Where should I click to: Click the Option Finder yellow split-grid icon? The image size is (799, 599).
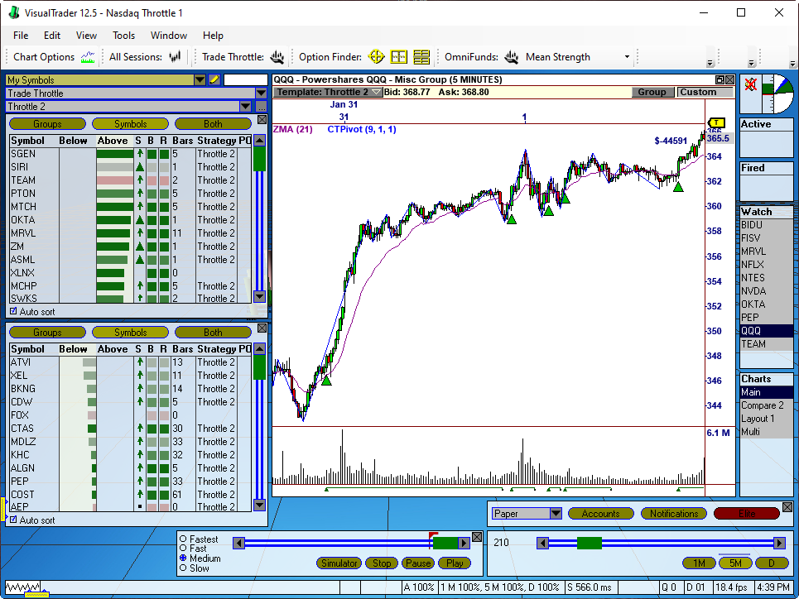(398, 57)
